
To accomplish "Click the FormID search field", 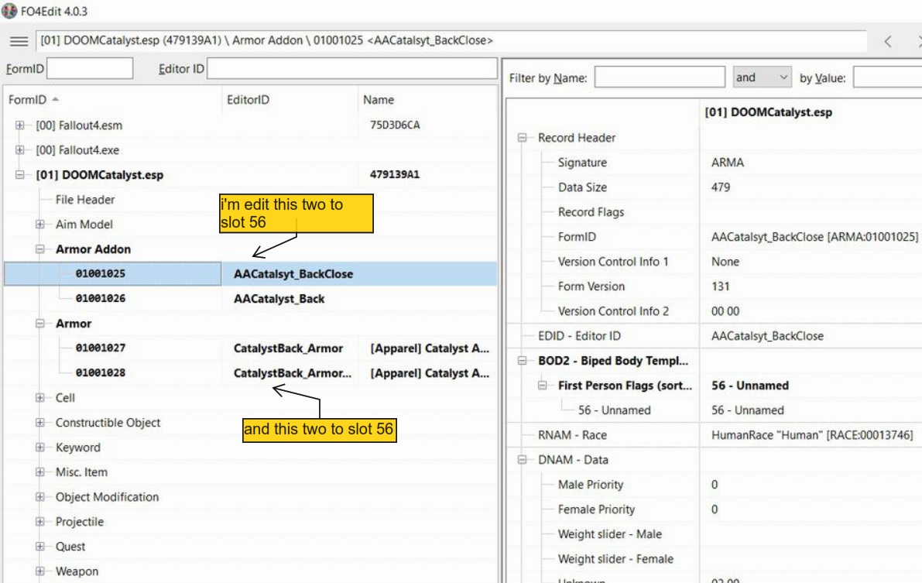I will tap(89, 68).
